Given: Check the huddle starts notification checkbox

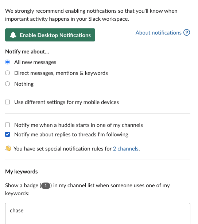Looking at the screenshot, I should click(x=7, y=125).
